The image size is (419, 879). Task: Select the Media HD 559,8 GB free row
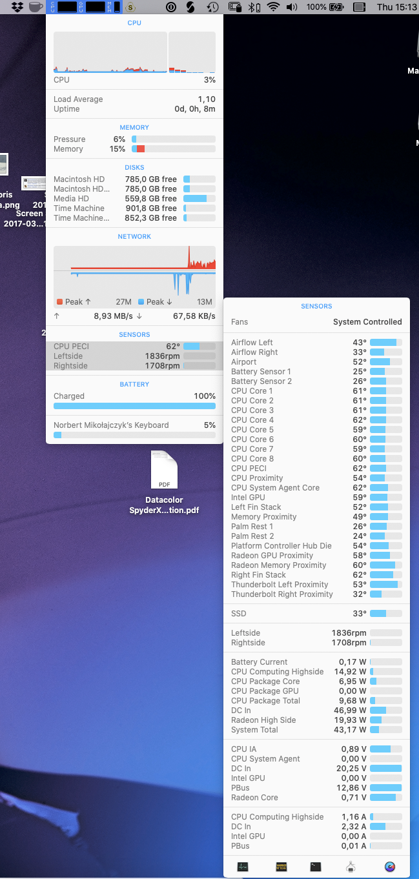tap(134, 199)
